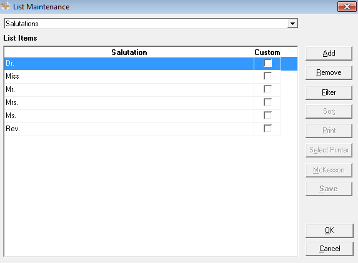This screenshot has height=263, width=358.
Task: Tick the Custom checkbox for Mrs.
Action: pos(267,102)
